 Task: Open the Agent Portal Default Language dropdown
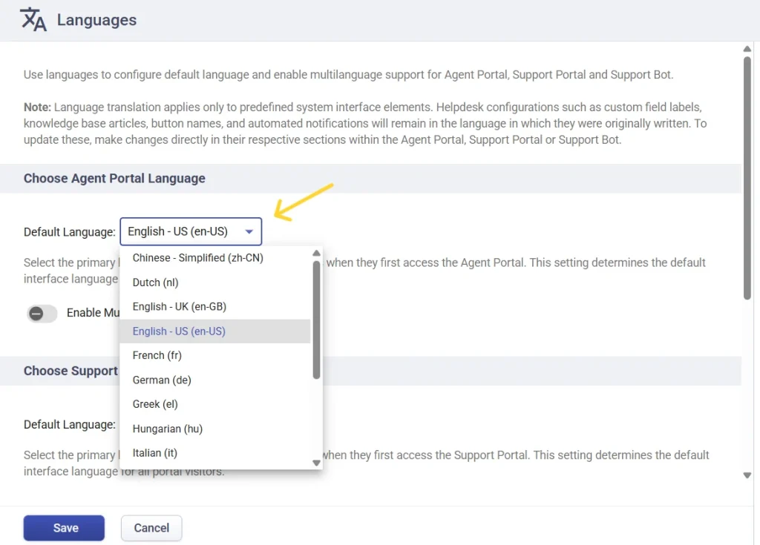click(191, 231)
